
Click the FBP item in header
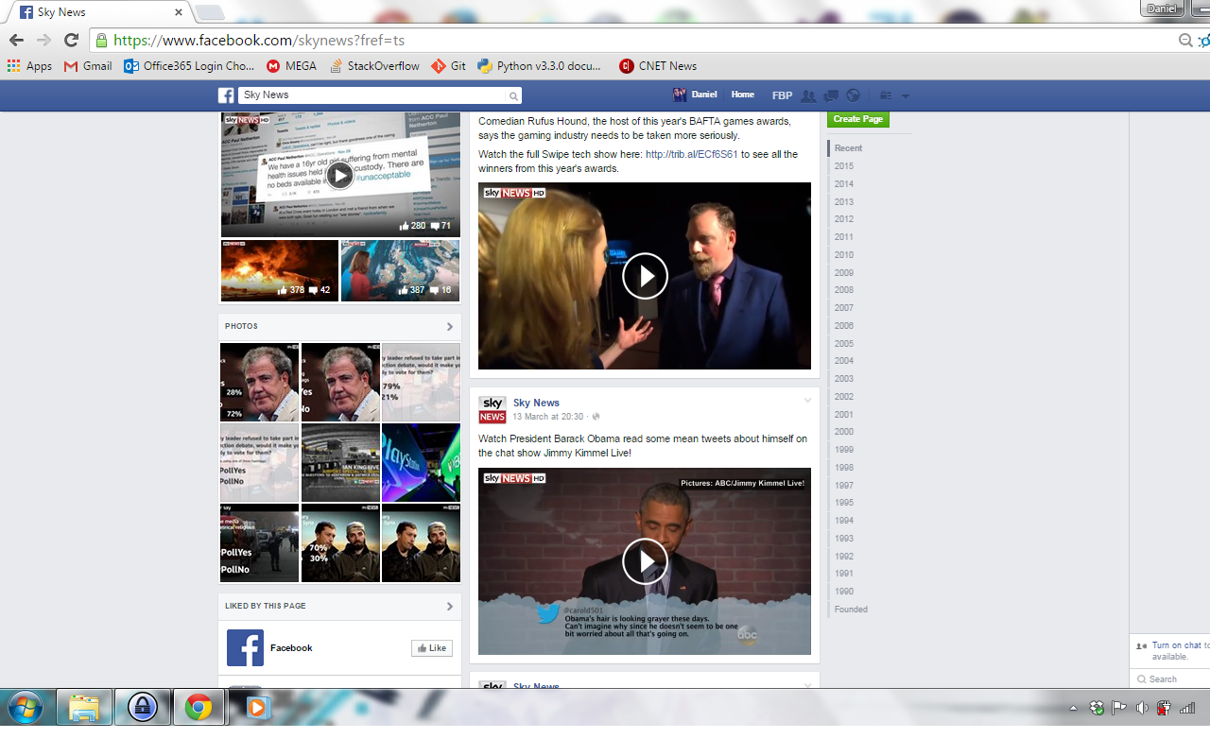[782, 95]
